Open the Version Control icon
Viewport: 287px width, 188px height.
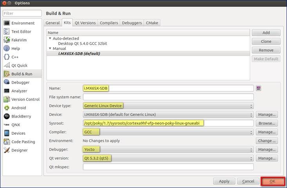7,99
